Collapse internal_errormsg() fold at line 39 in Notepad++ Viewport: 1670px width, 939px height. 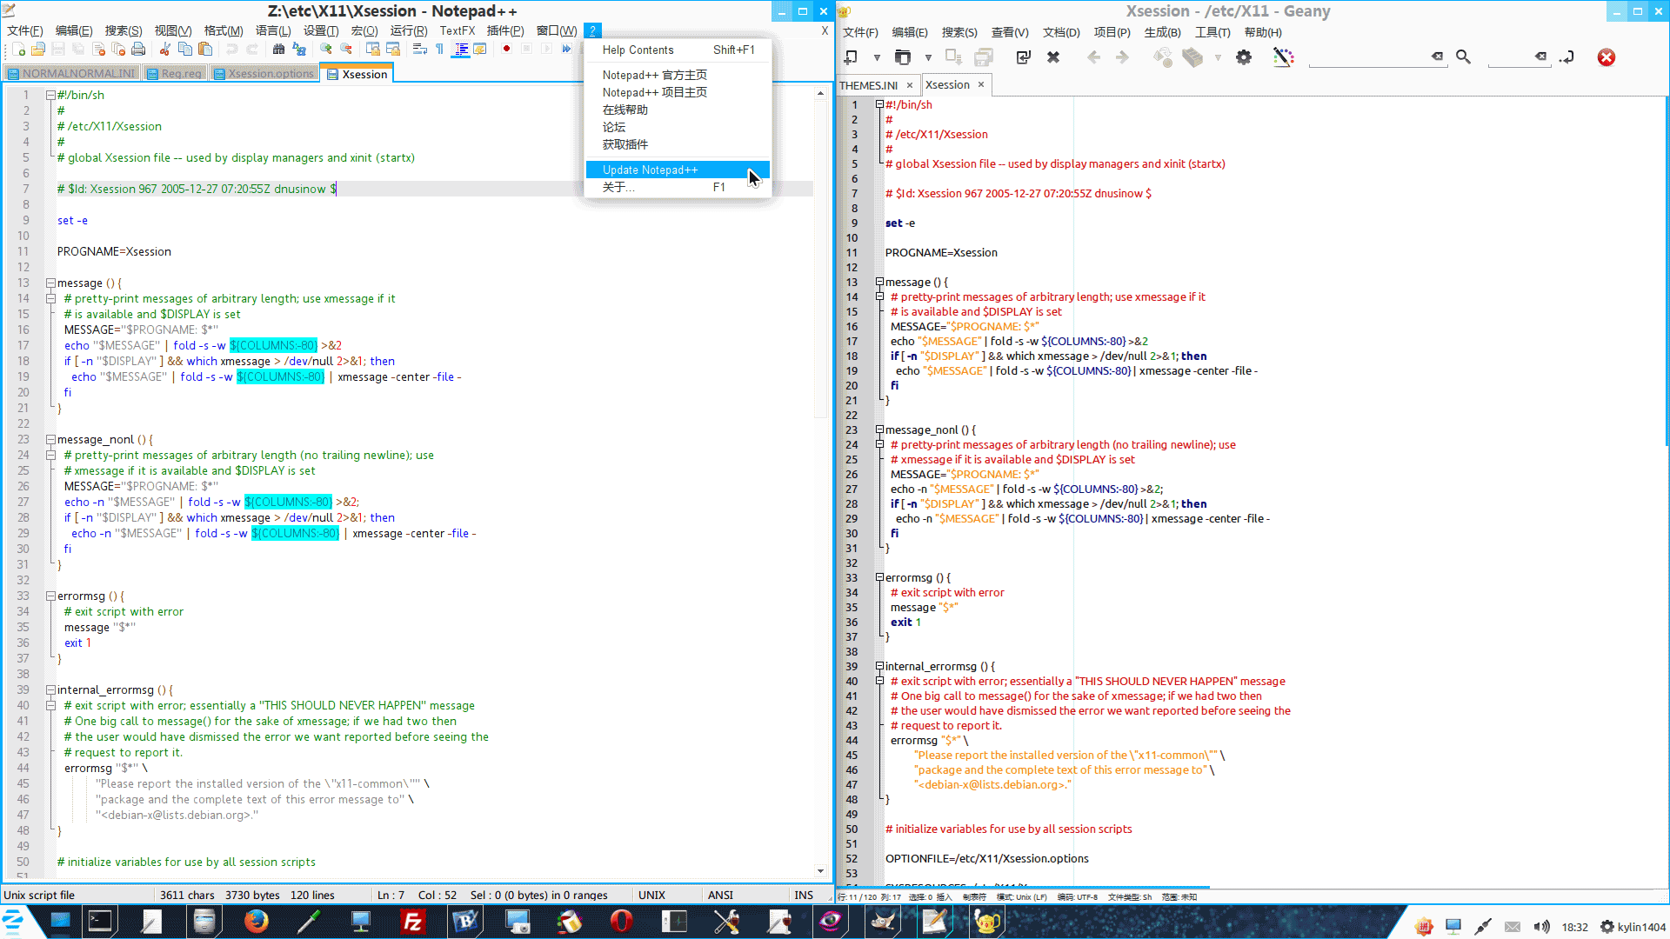click(x=50, y=690)
